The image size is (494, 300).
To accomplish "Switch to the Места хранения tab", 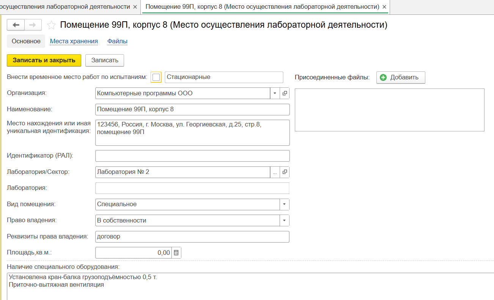I will click(74, 41).
